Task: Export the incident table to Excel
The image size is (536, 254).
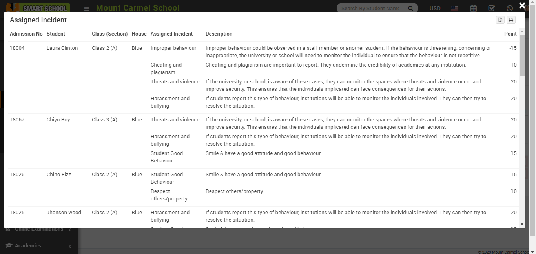Action: pyautogui.click(x=500, y=20)
